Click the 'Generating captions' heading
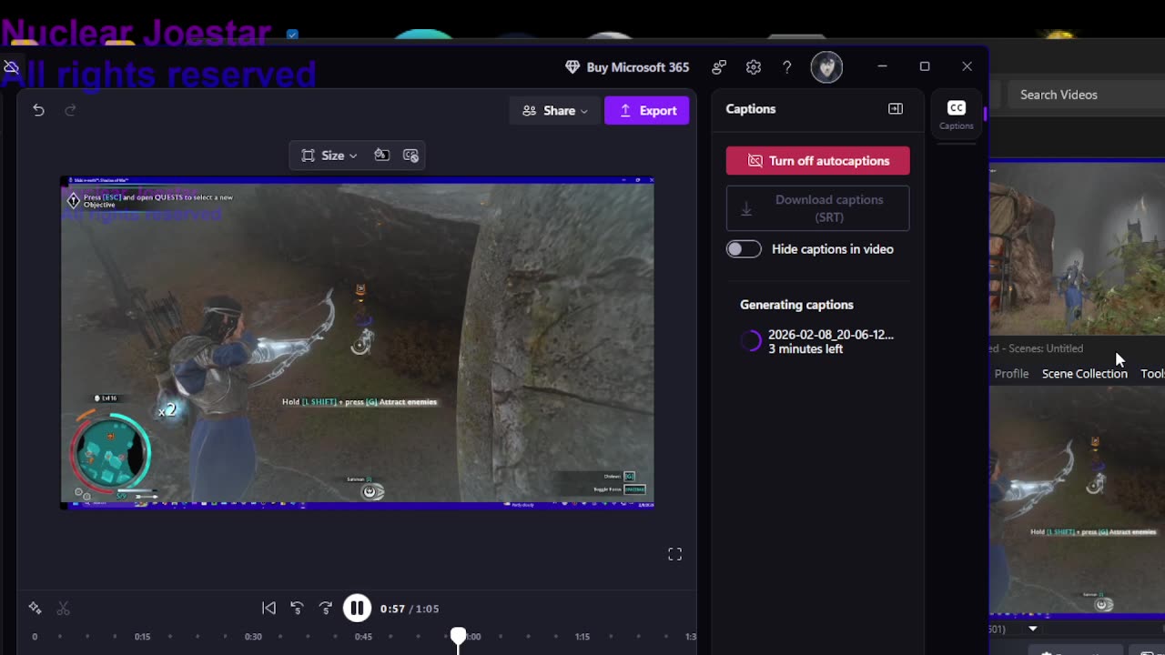The height and width of the screenshot is (655, 1165). tap(796, 305)
